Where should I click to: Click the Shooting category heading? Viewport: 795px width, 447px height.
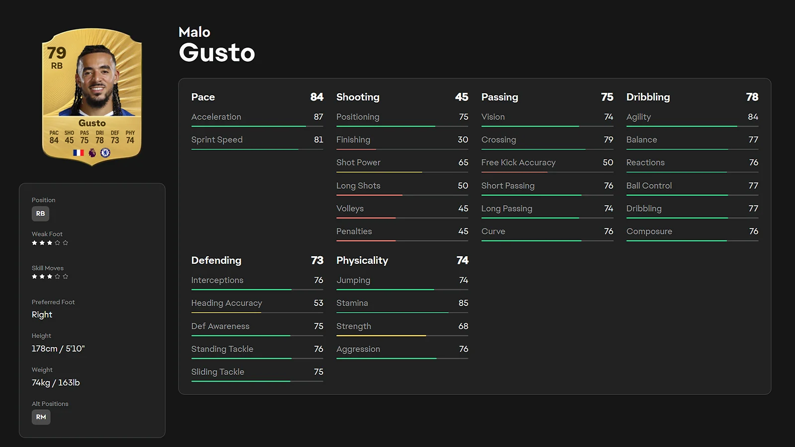click(x=358, y=97)
